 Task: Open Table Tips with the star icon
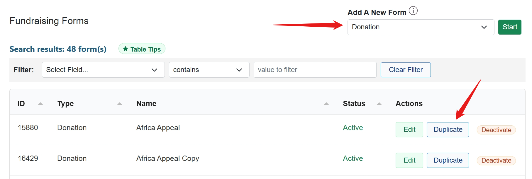click(142, 49)
